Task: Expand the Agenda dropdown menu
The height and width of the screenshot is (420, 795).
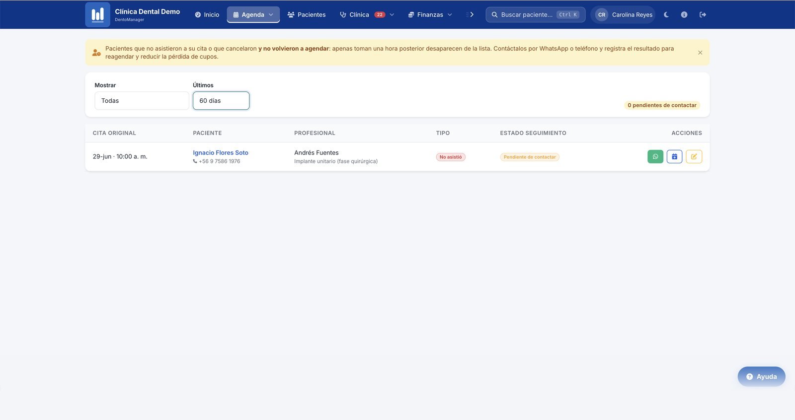Action: click(253, 15)
